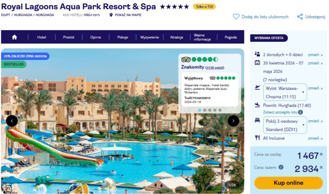Image resolution: width=329 pixels, height=194 pixels.
Task: Open info icon beside Cena razem
Action: (x=281, y=167)
